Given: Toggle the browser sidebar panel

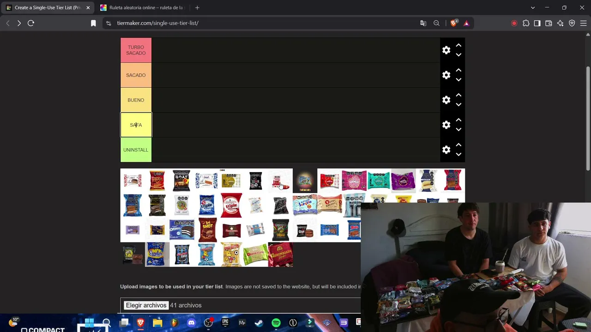Looking at the screenshot, I should (537, 23).
